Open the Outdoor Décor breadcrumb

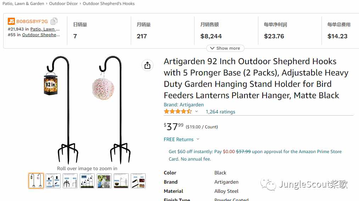pos(63,4)
